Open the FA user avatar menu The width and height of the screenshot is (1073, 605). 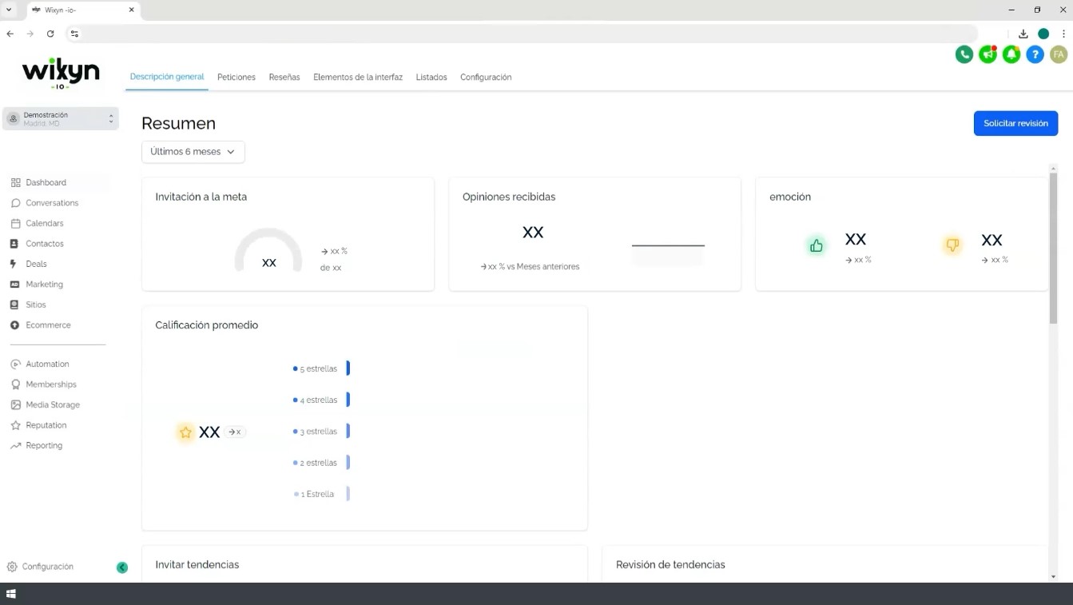pyautogui.click(x=1059, y=54)
